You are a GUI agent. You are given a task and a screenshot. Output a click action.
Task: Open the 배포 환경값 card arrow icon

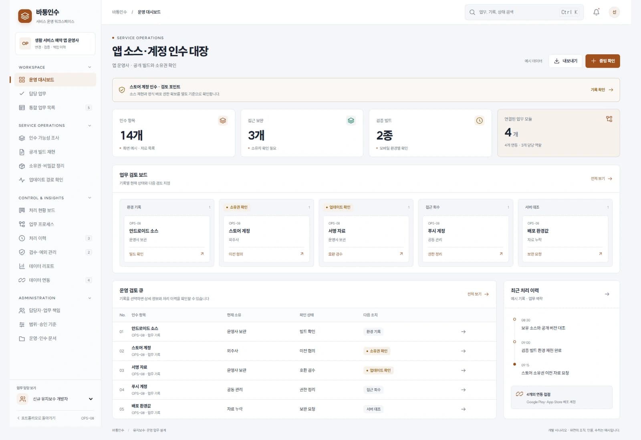600,254
